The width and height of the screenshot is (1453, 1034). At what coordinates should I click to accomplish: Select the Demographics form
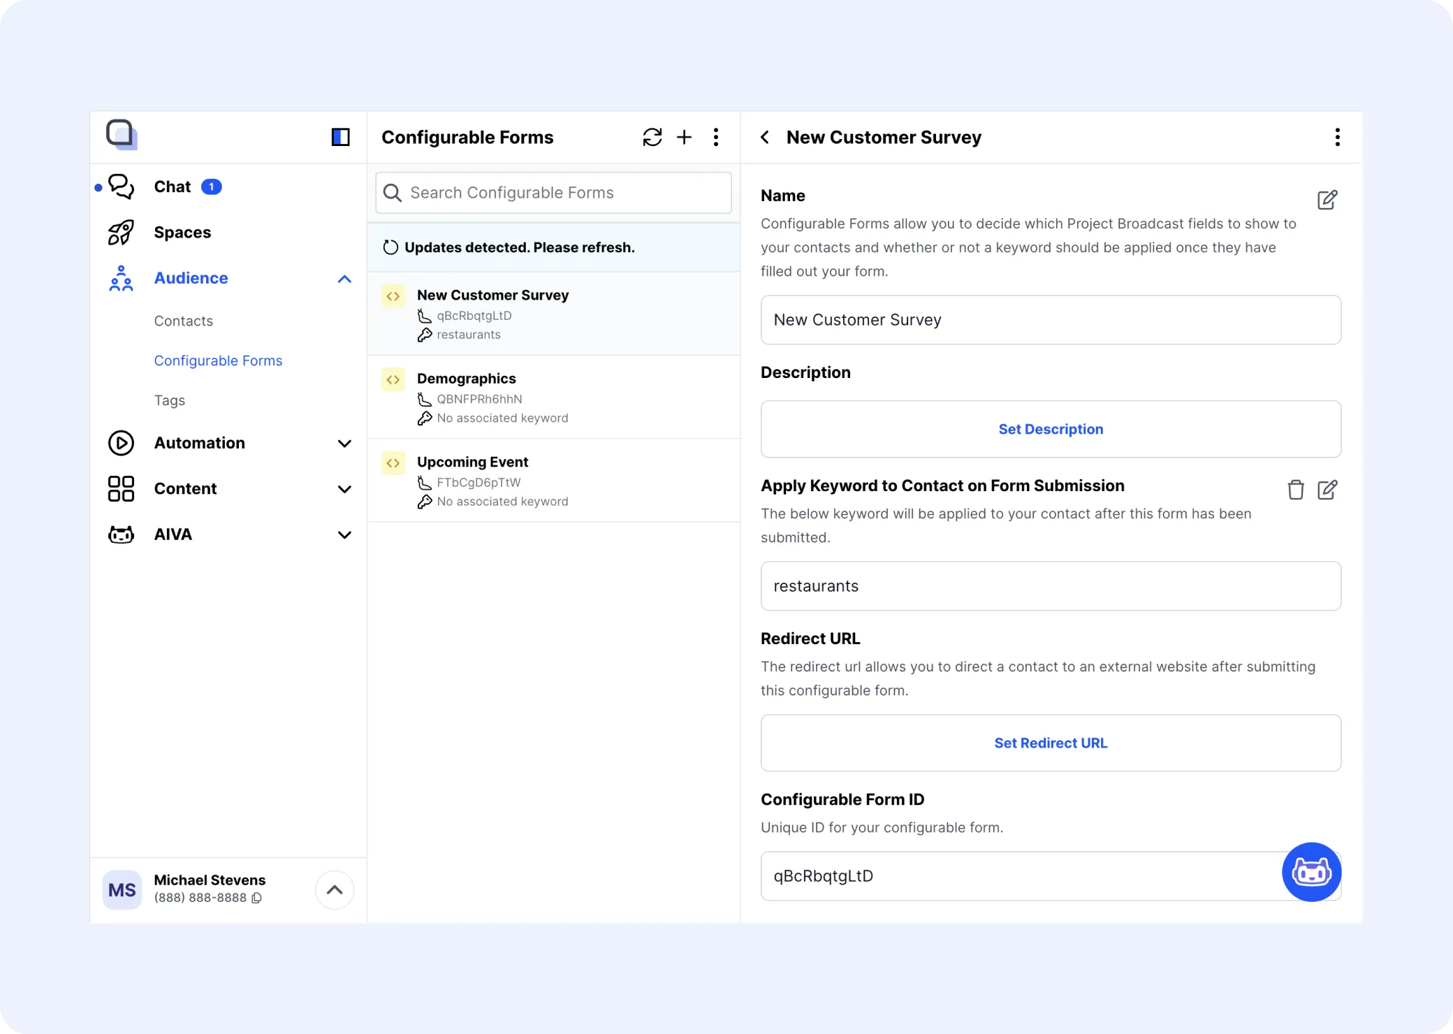(x=553, y=397)
